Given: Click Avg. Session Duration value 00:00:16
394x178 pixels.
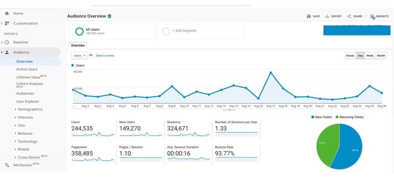Looking at the screenshot, I should pyautogui.click(x=179, y=153).
